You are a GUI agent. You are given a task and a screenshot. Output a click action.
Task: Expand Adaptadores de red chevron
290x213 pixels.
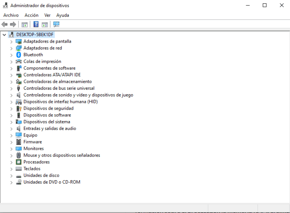(11, 48)
